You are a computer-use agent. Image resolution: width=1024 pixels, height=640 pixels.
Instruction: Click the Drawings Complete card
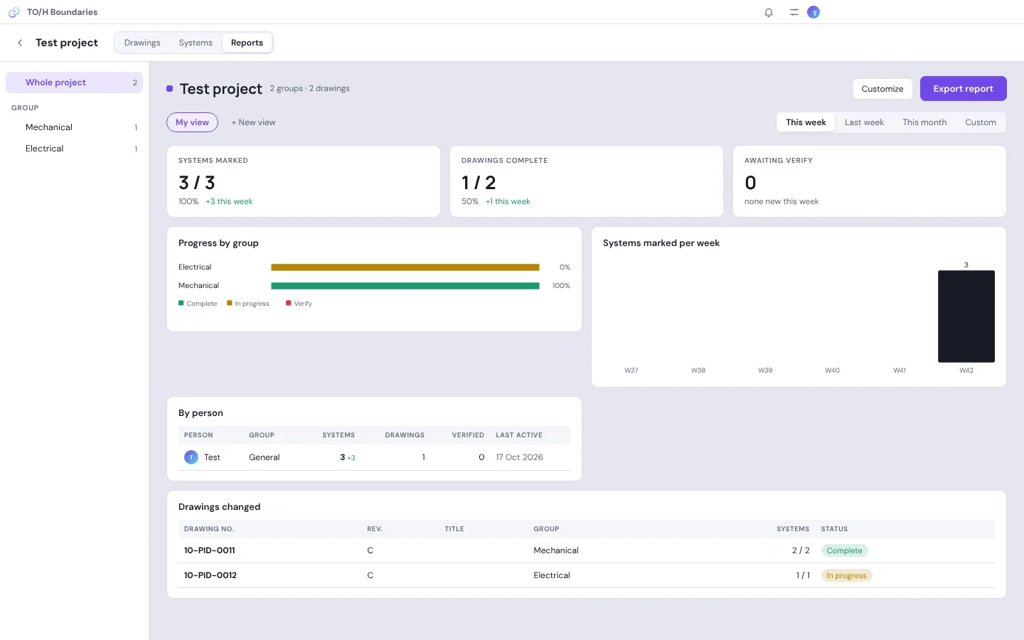click(587, 181)
